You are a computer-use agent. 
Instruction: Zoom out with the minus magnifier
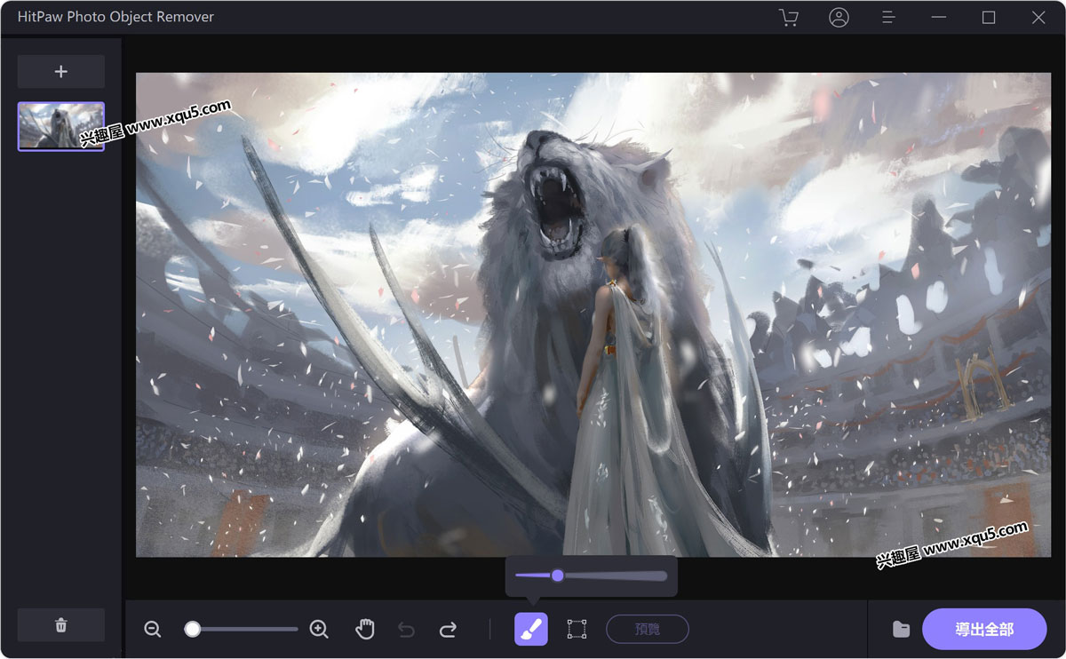[153, 630]
